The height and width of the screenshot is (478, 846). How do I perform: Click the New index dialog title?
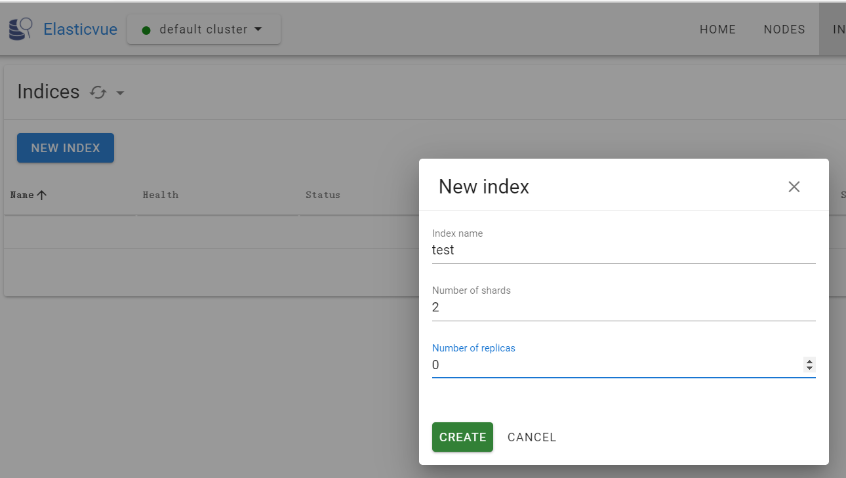pos(484,187)
